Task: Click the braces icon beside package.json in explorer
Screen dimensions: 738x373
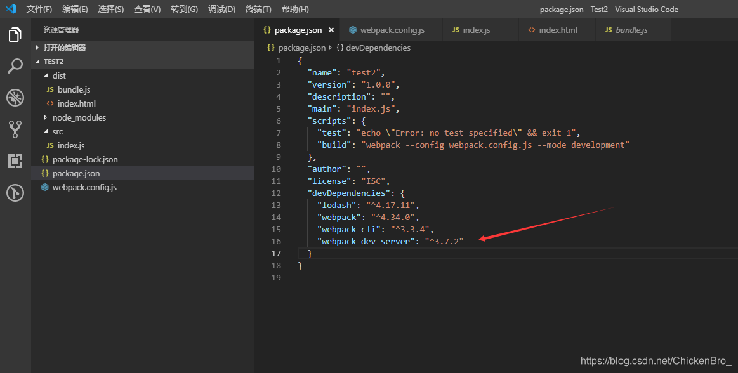Action: coord(44,173)
